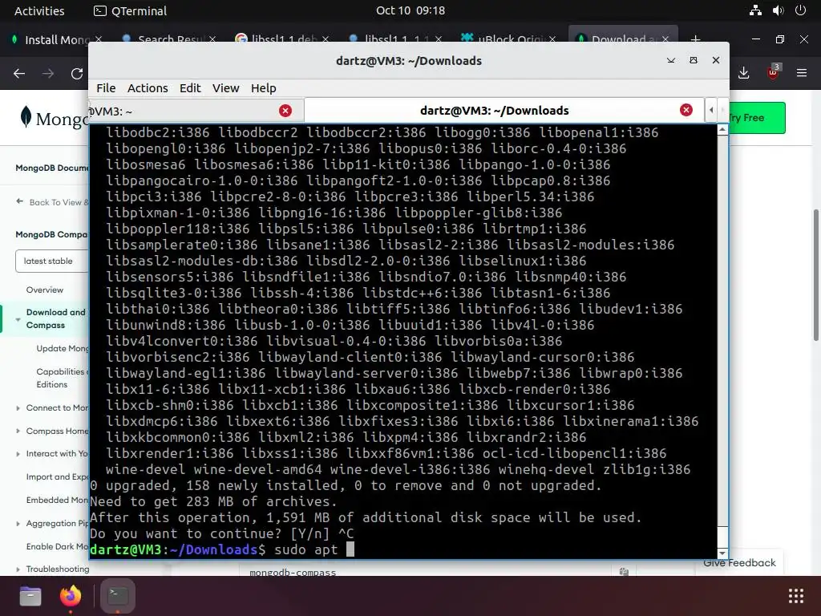Image resolution: width=821 pixels, height=616 pixels.
Task: Open the clock and calendar Oct 10 09:18
Action: (x=410, y=10)
